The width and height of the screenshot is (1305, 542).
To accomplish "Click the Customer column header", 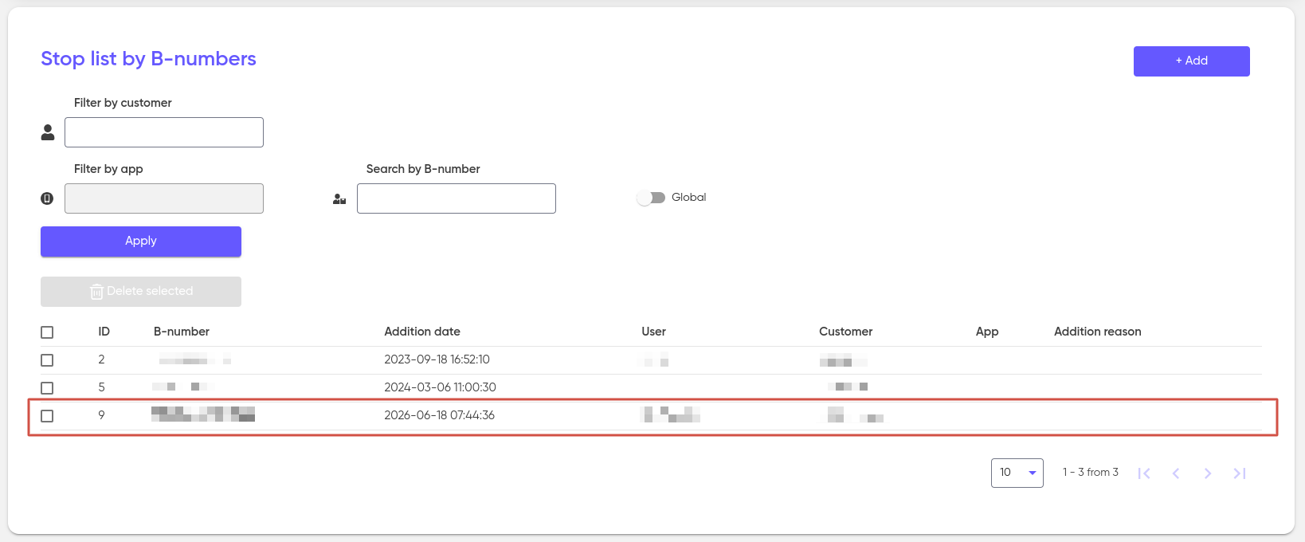I will [846, 332].
